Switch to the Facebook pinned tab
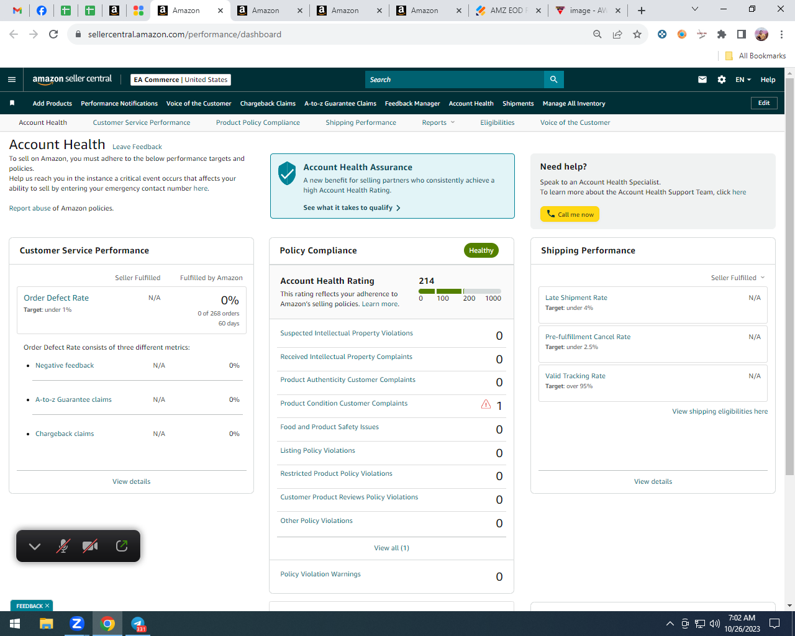795x636 pixels. pyautogui.click(x=42, y=11)
